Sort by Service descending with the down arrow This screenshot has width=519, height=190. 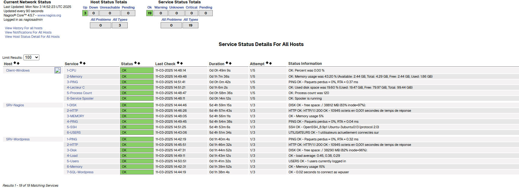tap(84, 63)
